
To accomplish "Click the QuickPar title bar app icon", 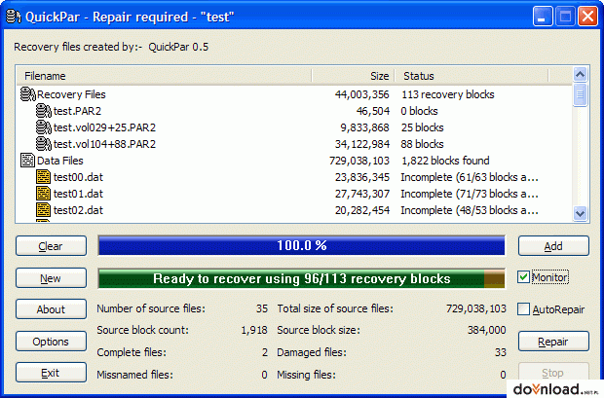I will [x=14, y=17].
